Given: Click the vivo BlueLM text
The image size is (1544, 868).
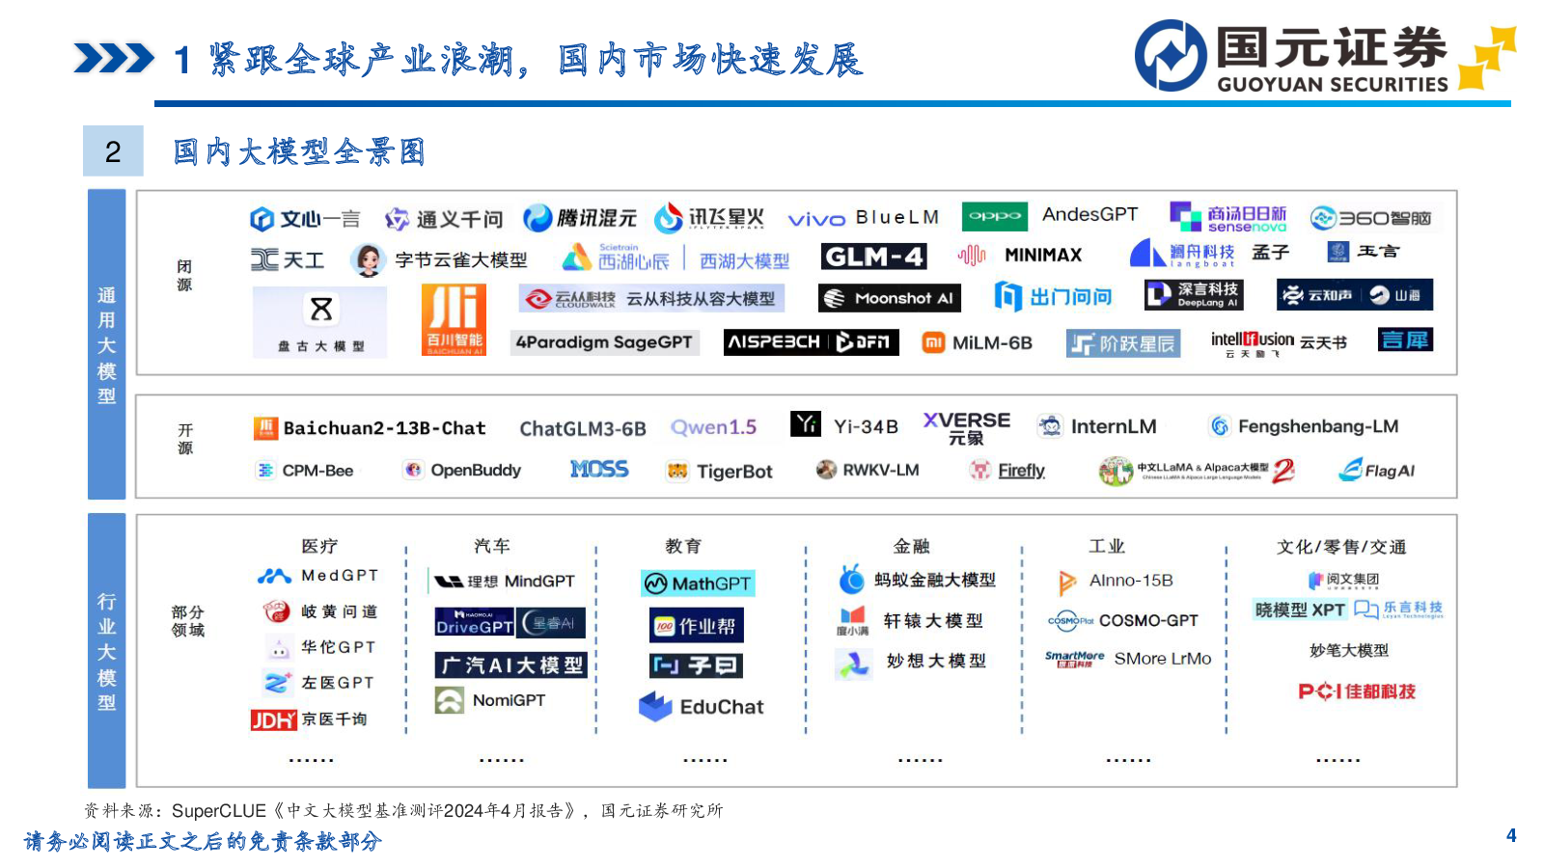Looking at the screenshot, I should [x=863, y=218].
